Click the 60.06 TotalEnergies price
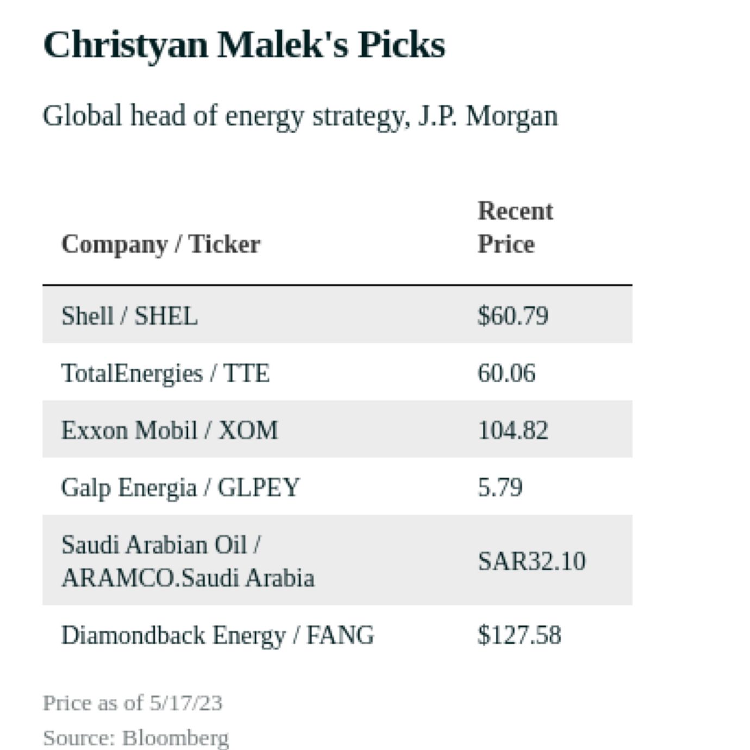This screenshot has width=750, height=750. 507,373
